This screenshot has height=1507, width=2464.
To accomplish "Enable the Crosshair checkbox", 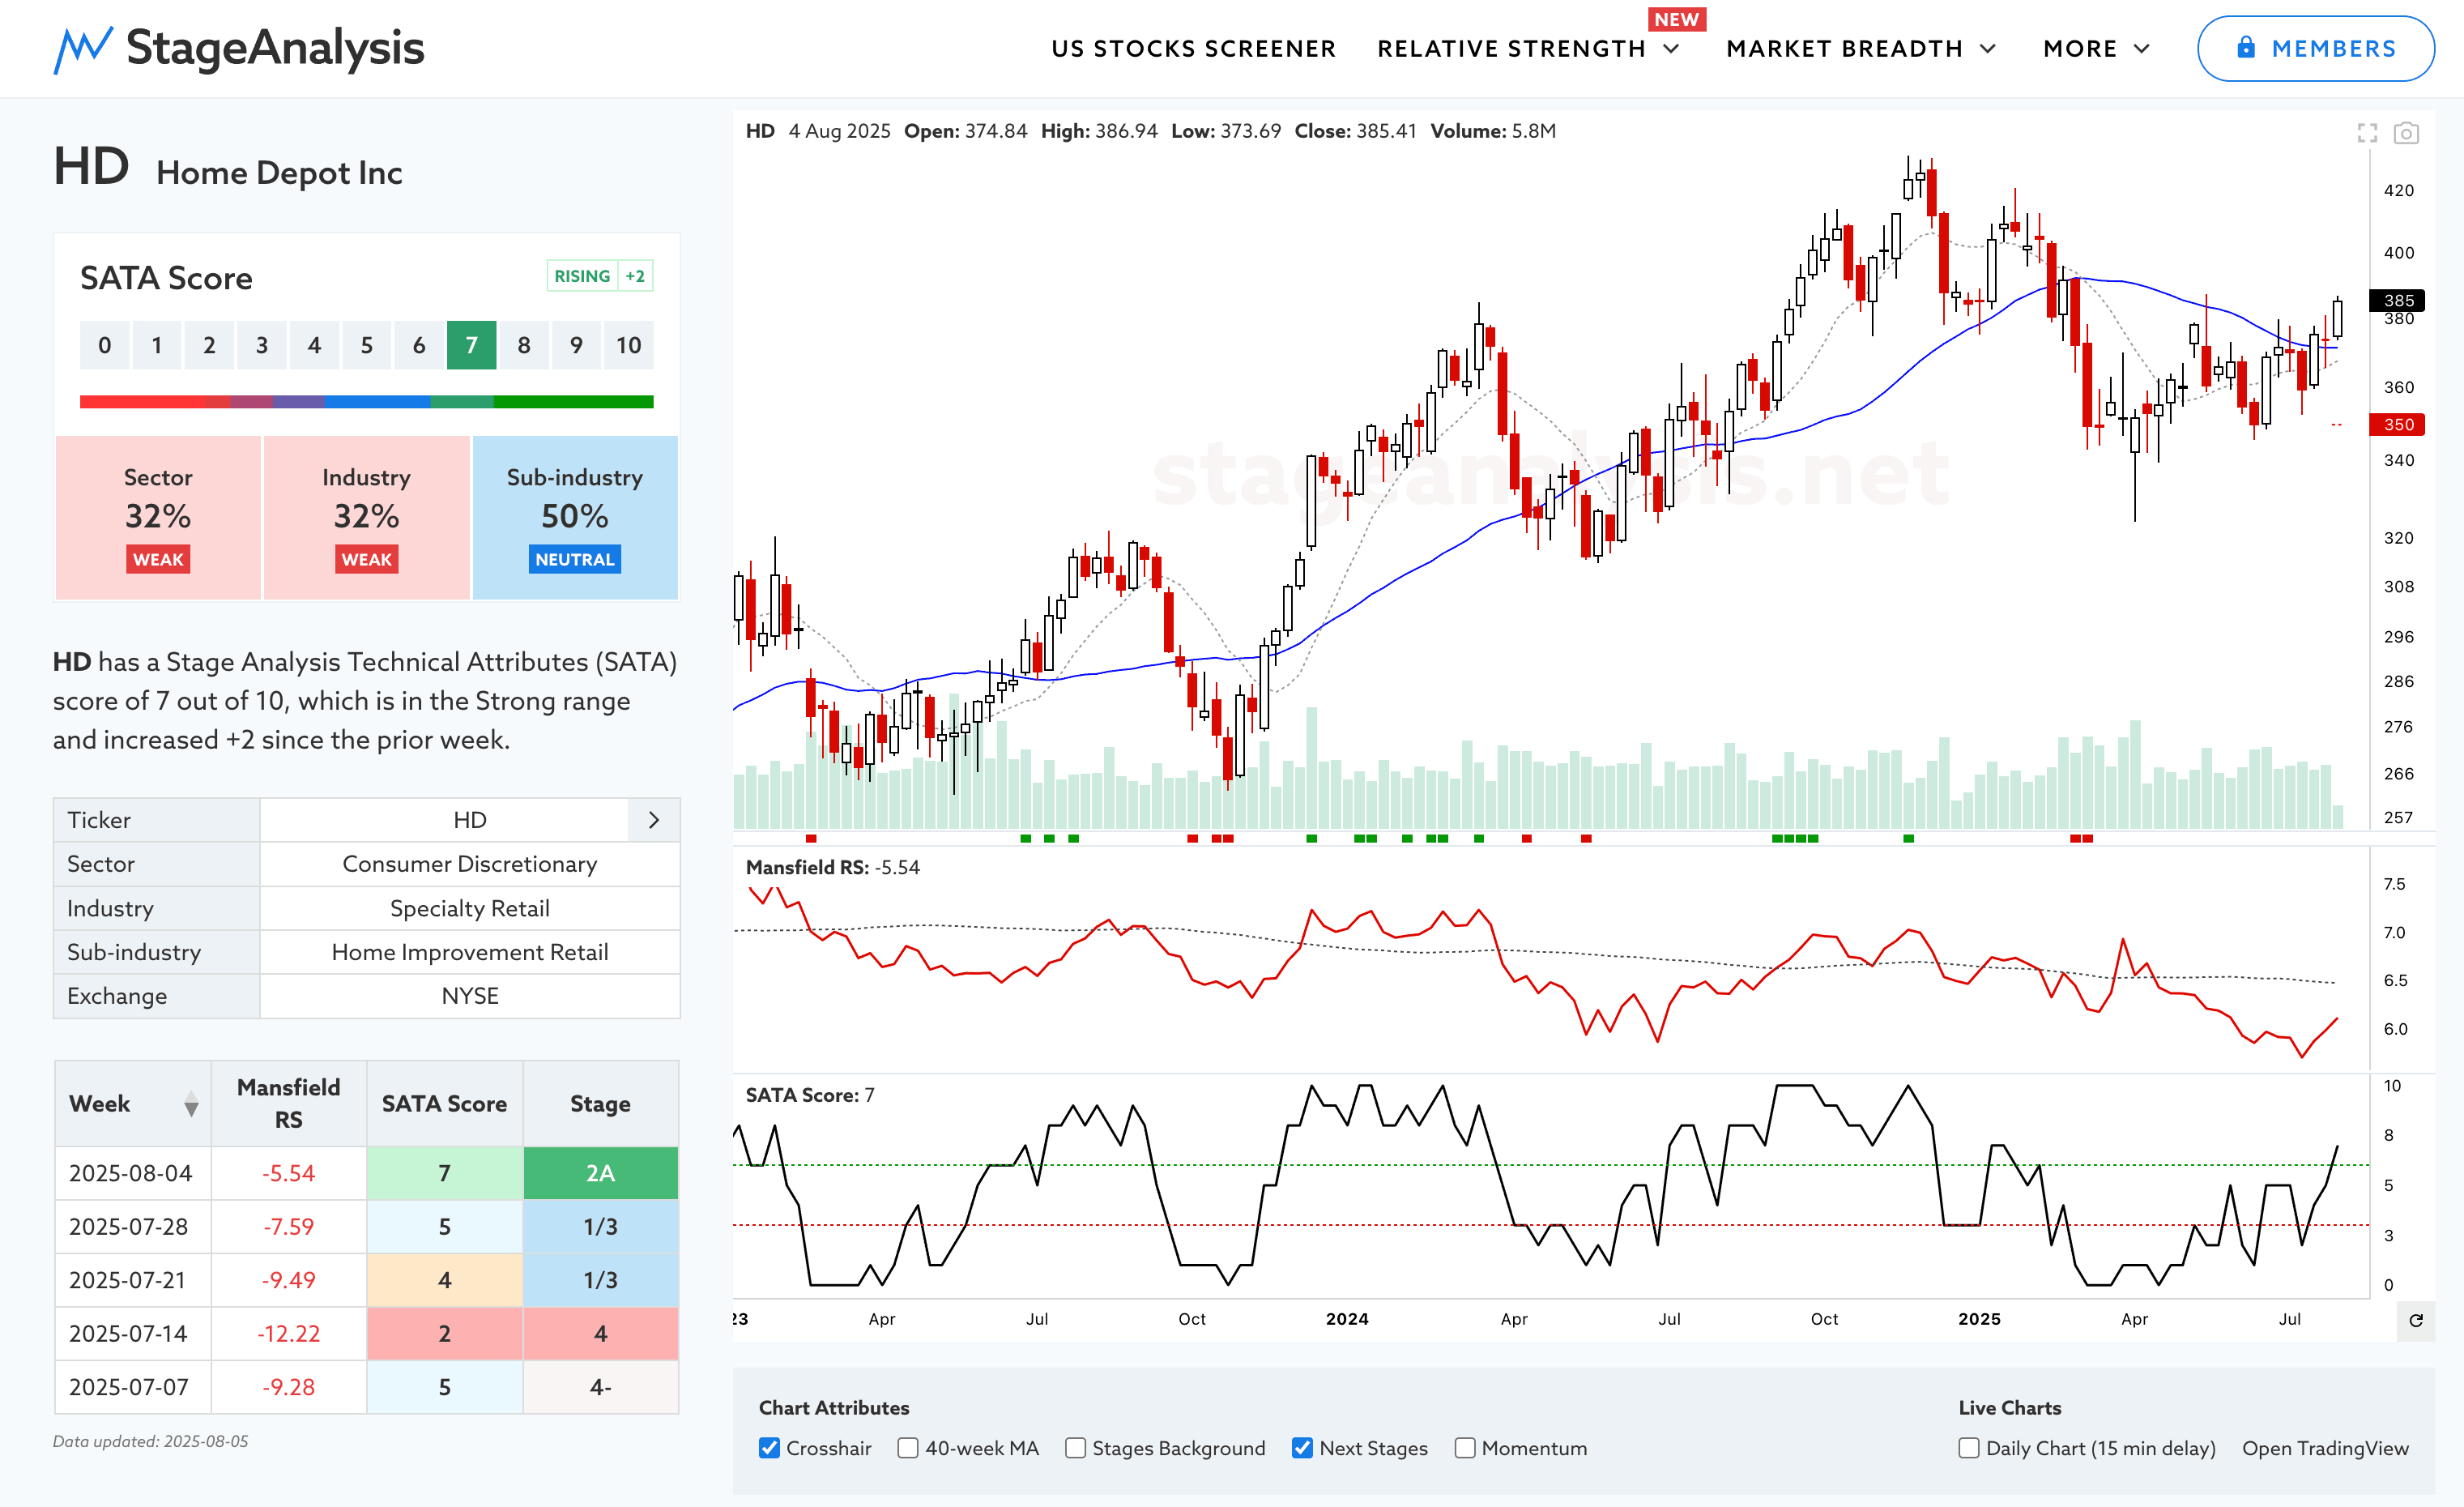I will tap(769, 1448).
